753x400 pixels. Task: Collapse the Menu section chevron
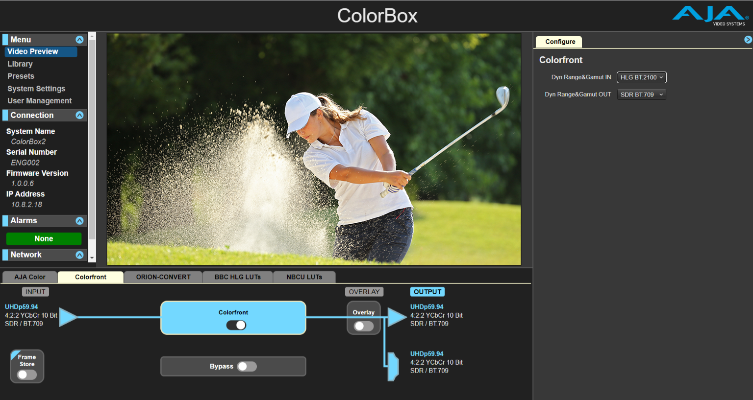click(x=79, y=40)
